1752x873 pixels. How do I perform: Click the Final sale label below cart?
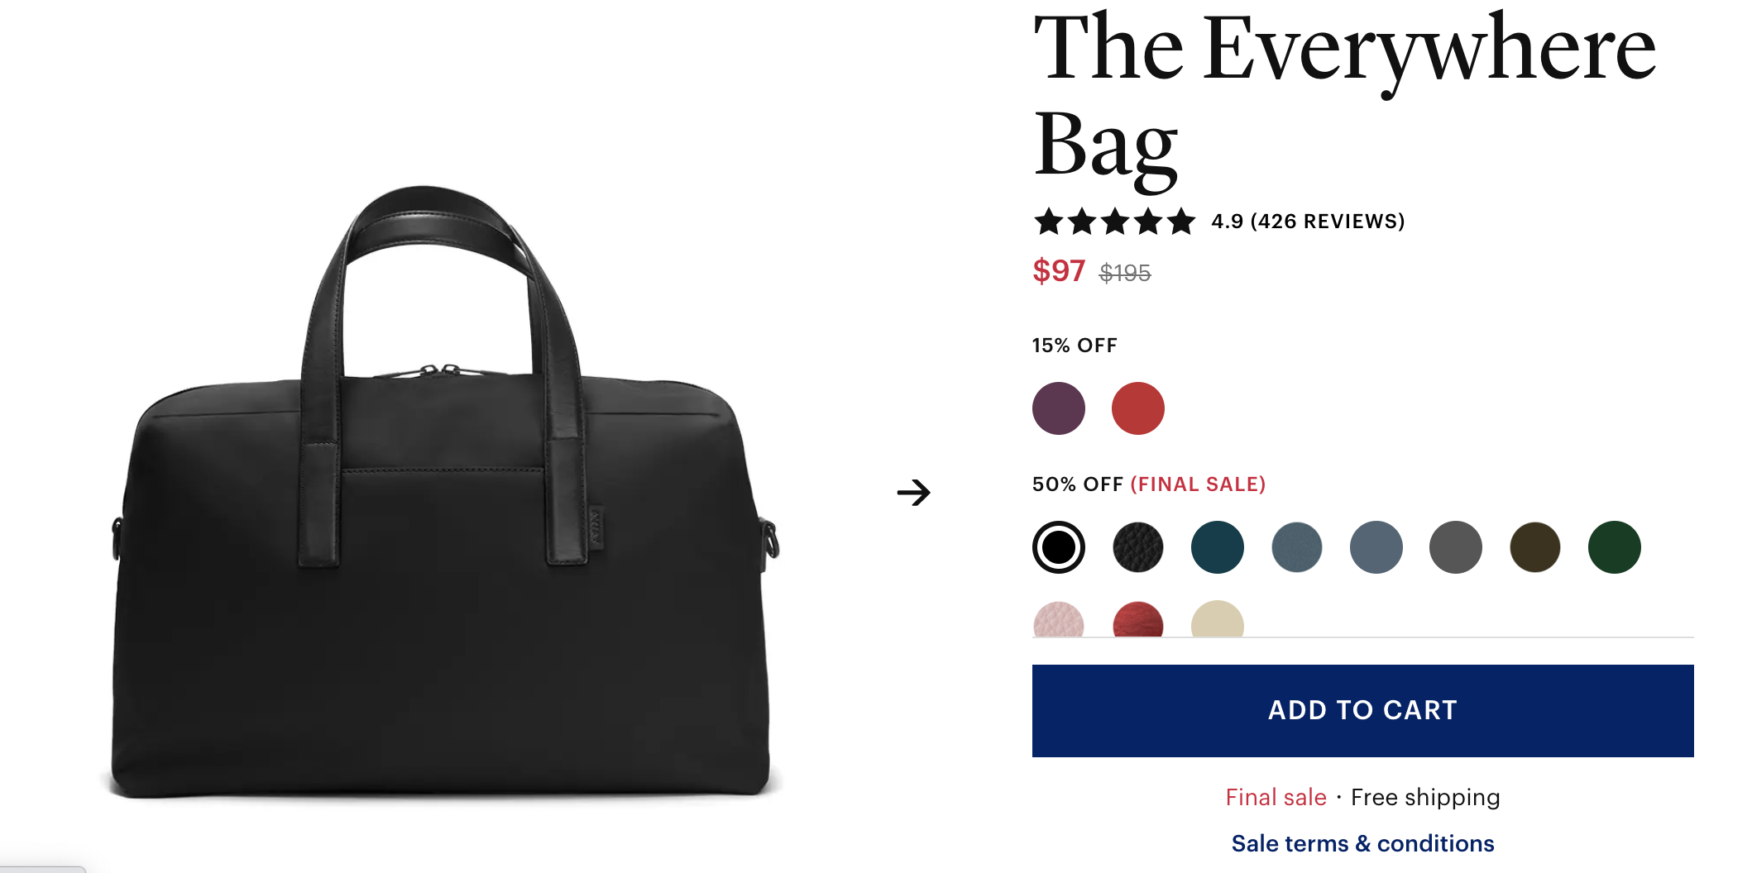click(1276, 797)
